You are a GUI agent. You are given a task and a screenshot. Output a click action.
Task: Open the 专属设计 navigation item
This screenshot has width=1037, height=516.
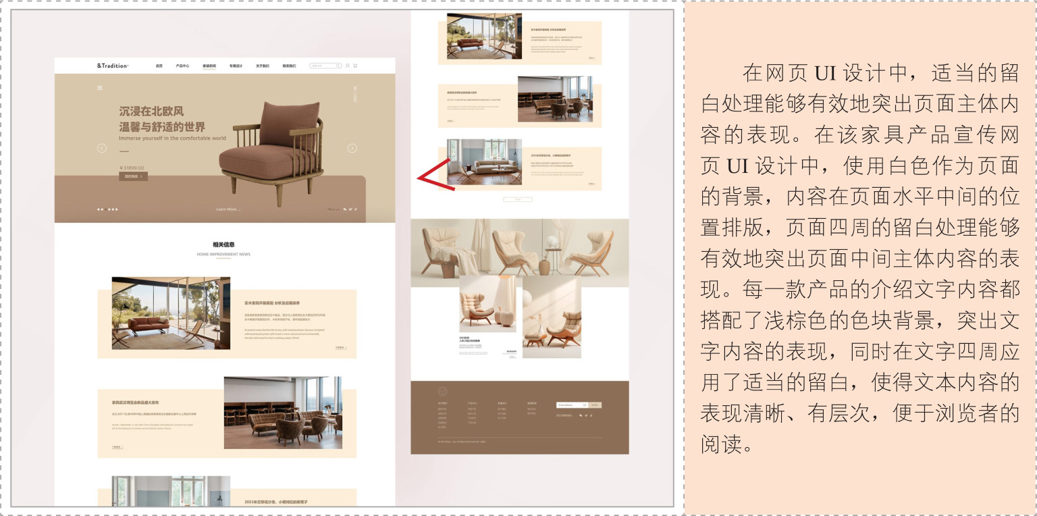click(x=236, y=66)
